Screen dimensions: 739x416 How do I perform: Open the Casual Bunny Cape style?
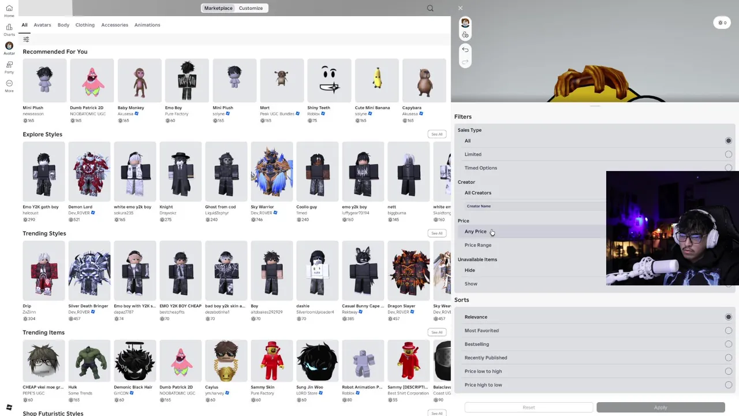[x=363, y=271]
